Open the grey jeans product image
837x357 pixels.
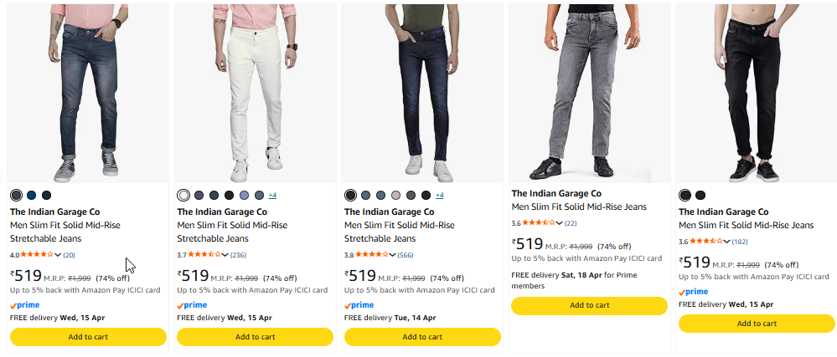coord(590,92)
